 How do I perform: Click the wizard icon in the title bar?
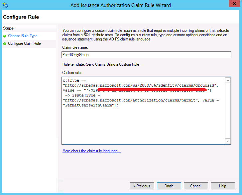pos(6,5)
